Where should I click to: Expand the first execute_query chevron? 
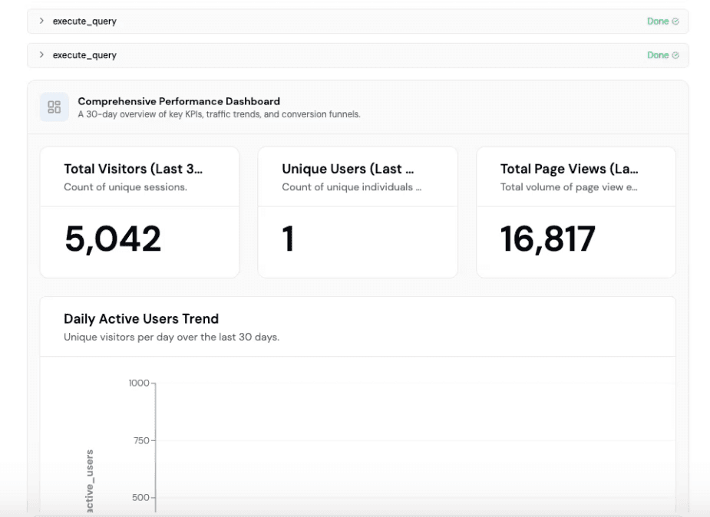pos(41,21)
